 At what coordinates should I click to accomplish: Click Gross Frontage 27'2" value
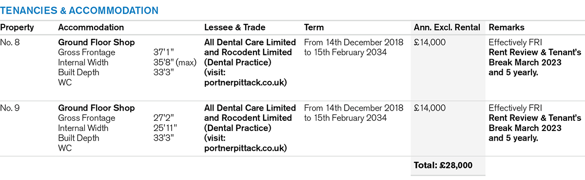(163, 118)
